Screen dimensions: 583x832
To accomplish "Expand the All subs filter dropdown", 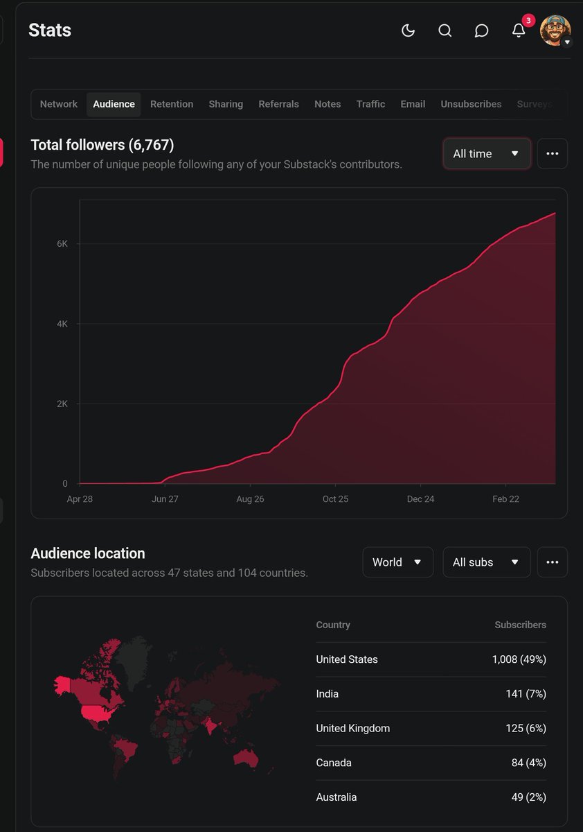I will click(x=487, y=562).
